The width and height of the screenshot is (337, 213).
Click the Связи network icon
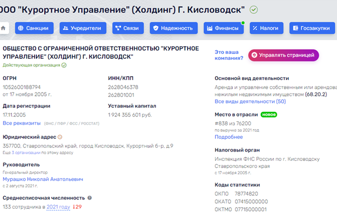(118, 28)
